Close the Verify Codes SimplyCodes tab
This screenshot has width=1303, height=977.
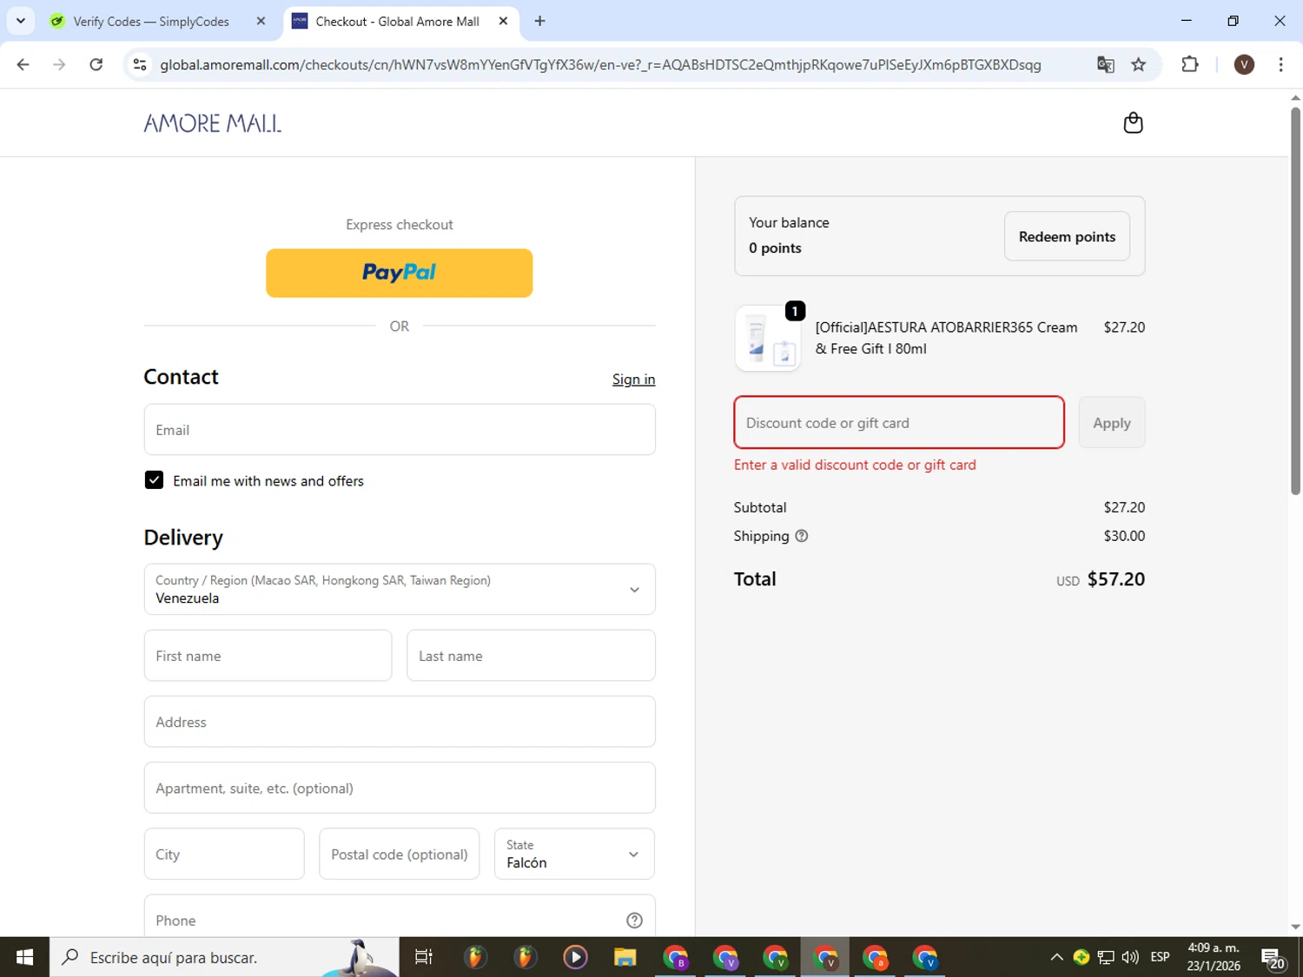tap(261, 21)
